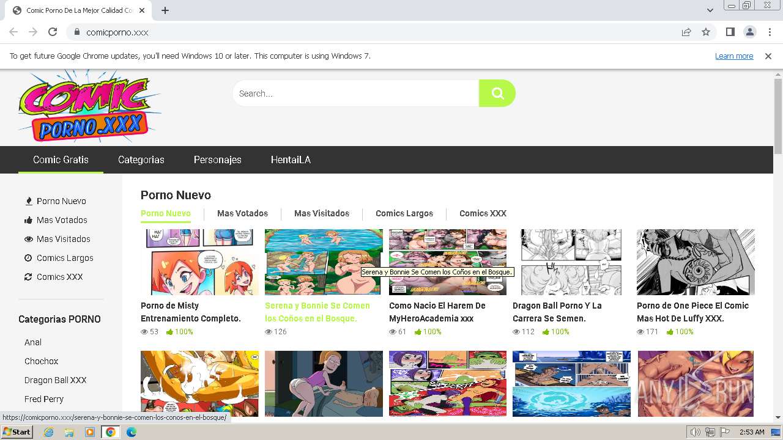Bookmark this tab with the star icon
Screen dimensions: 783x440
706,32
